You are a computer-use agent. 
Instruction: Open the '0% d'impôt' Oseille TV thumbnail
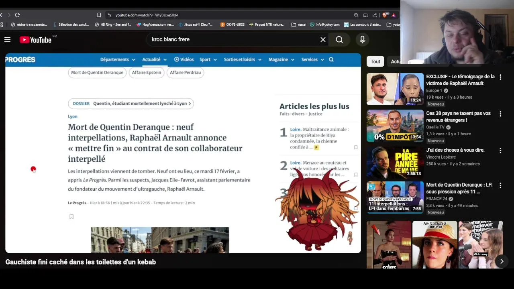click(395, 126)
